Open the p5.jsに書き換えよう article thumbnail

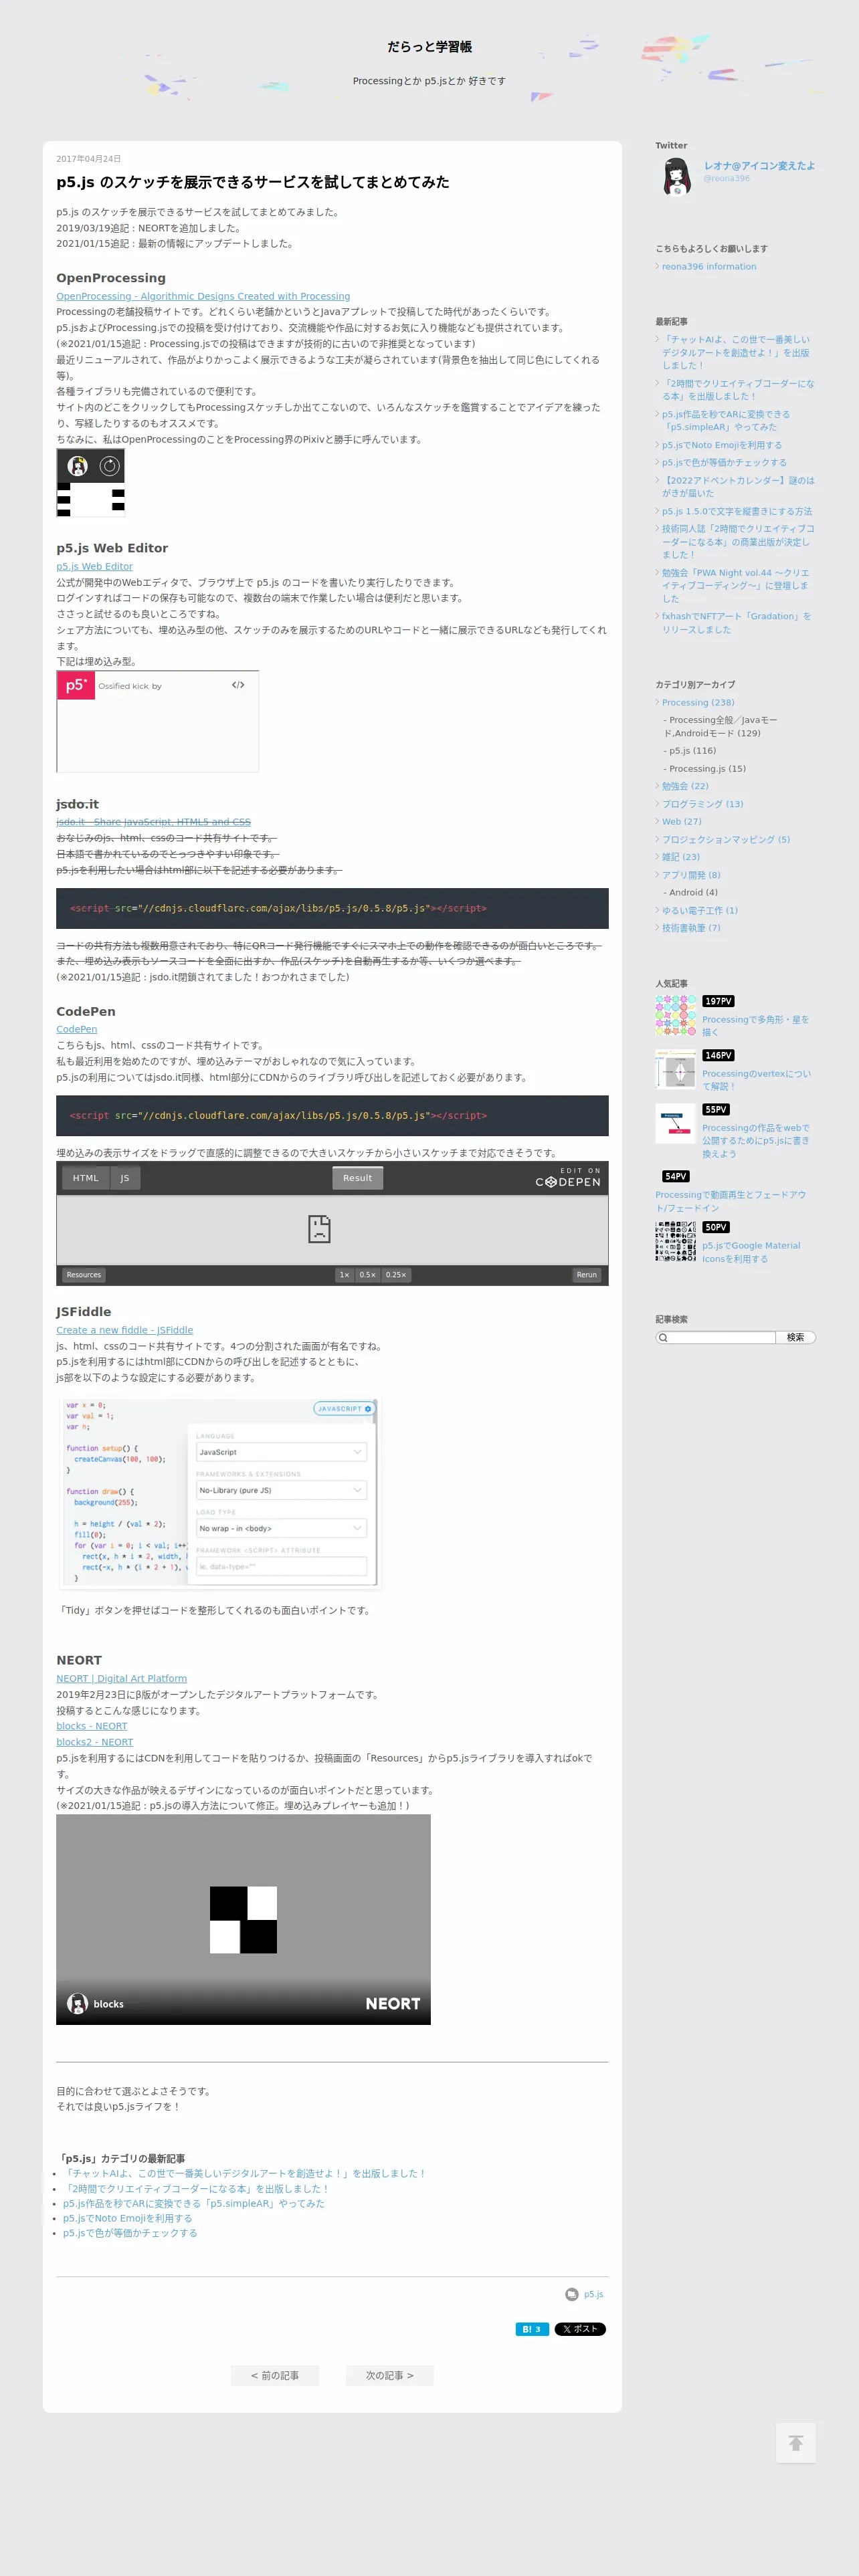pyautogui.click(x=676, y=1123)
